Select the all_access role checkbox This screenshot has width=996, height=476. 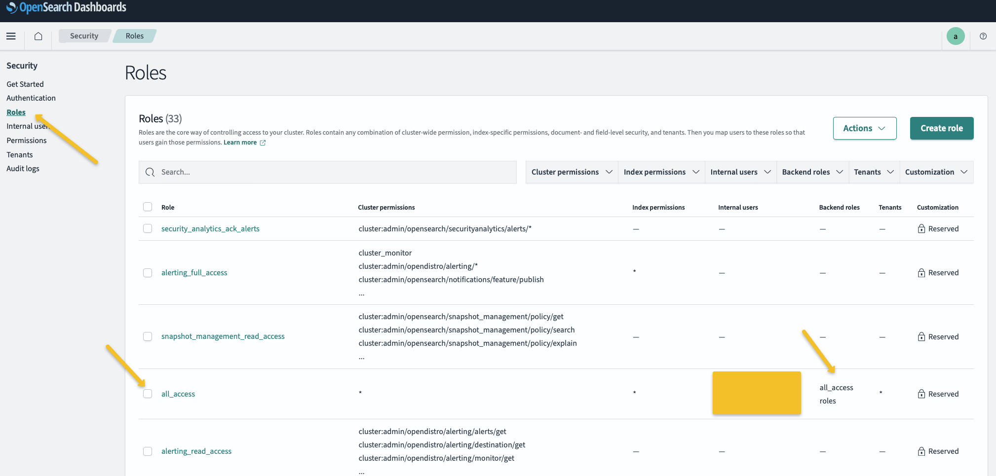[148, 394]
